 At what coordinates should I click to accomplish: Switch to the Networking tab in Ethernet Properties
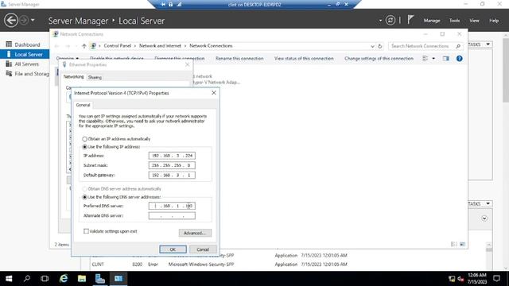click(x=73, y=77)
